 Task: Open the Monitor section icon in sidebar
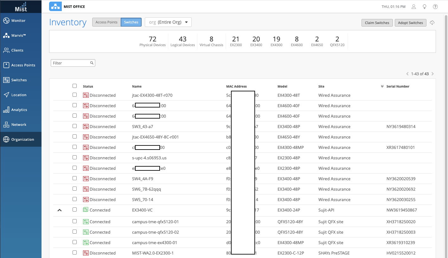pyautogui.click(x=6, y=21)
